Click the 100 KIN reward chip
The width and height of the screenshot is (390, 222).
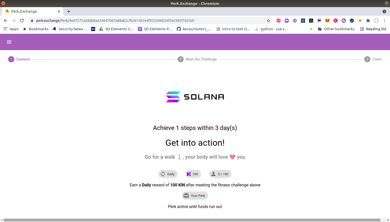(x=193, y=174)
